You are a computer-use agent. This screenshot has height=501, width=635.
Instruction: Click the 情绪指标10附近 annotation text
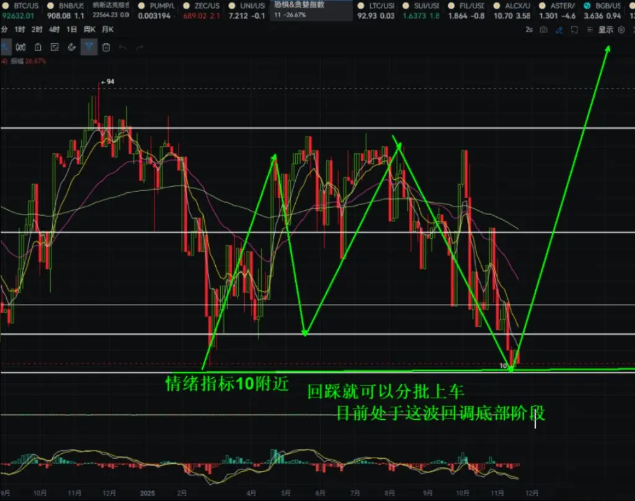coord(227,384)
